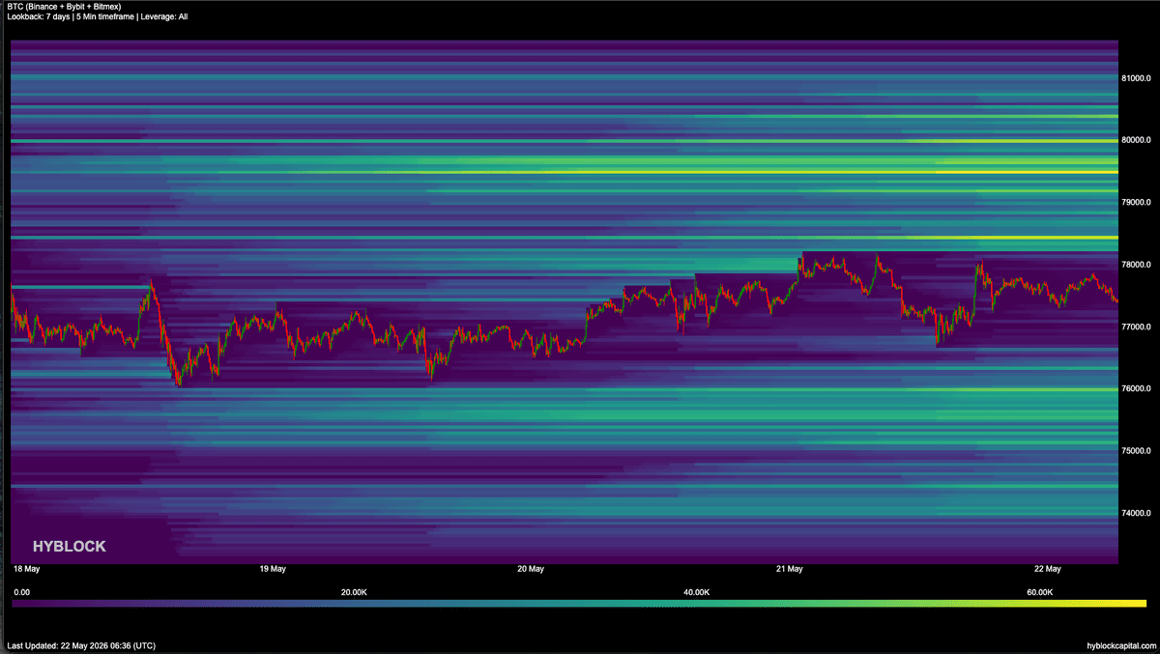Click the HYBLOCK watermark logo

[70, 547]
